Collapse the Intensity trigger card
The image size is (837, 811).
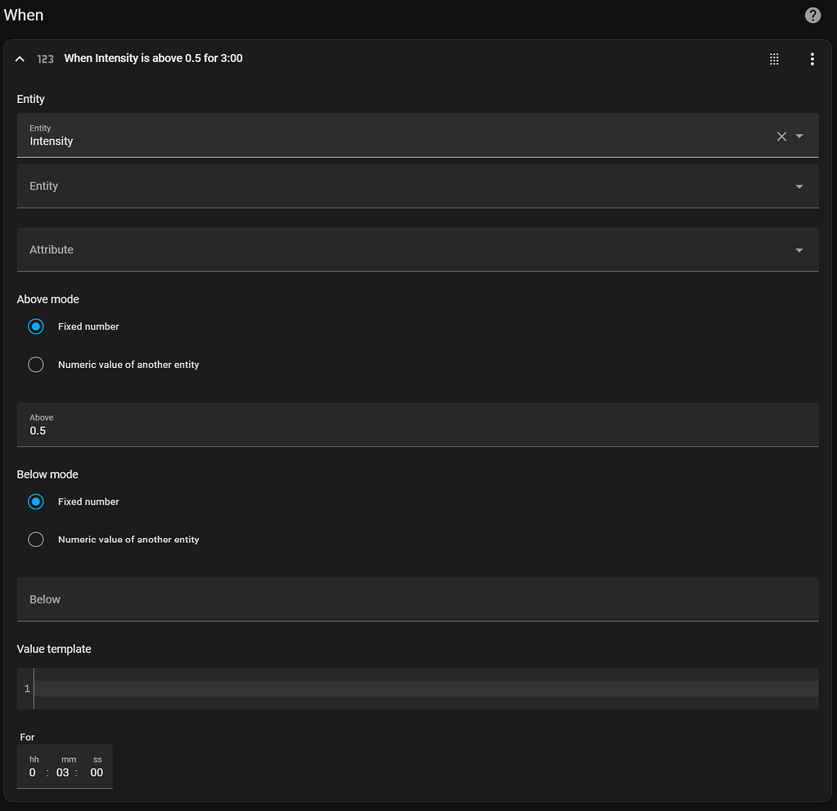(x=20, y=59)
